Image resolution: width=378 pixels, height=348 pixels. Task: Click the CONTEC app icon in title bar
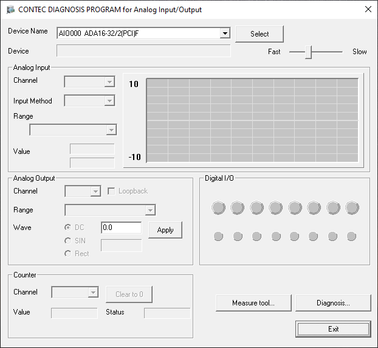click(x=10, y=10)
